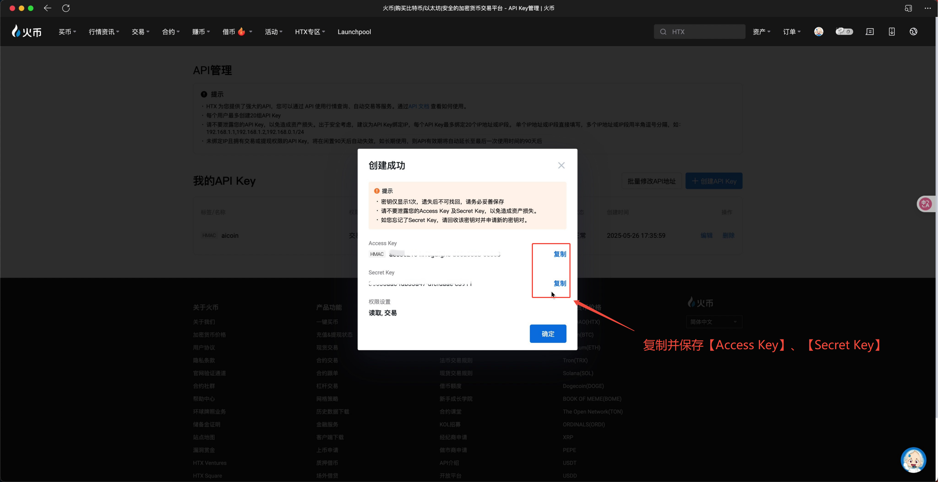Open footer link 新手成长学院
Viewport: 939px width, 482px height.
click(x=456, y=399)
